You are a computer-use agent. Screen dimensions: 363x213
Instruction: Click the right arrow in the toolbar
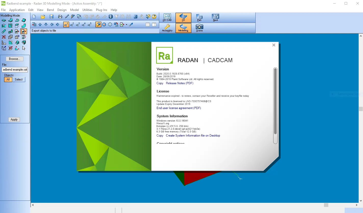58,24
